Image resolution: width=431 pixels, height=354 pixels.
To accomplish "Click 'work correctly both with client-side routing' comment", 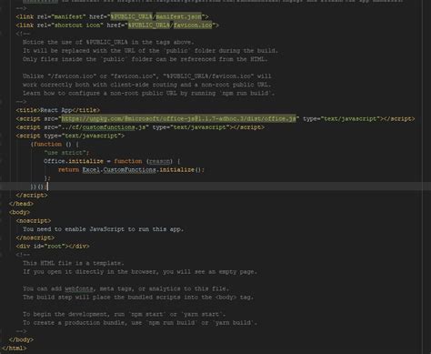I will pos(147,85).
